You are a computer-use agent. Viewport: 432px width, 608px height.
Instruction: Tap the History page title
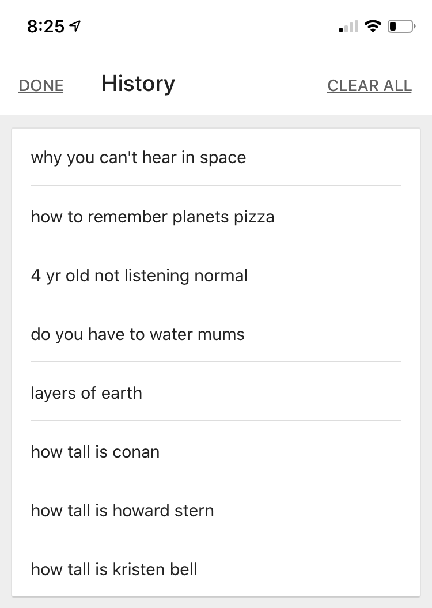pos(138,84)
